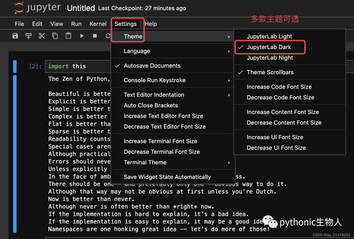The image size is (354, 239).
Task: Choose Increase Terminal Font Size
Action: tap(173, 141)
